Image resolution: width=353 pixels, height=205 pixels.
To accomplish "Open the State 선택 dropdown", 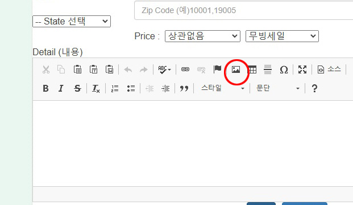I will 72,22.
